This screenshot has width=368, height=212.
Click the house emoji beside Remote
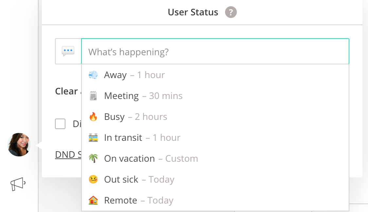tap(93, 200)
